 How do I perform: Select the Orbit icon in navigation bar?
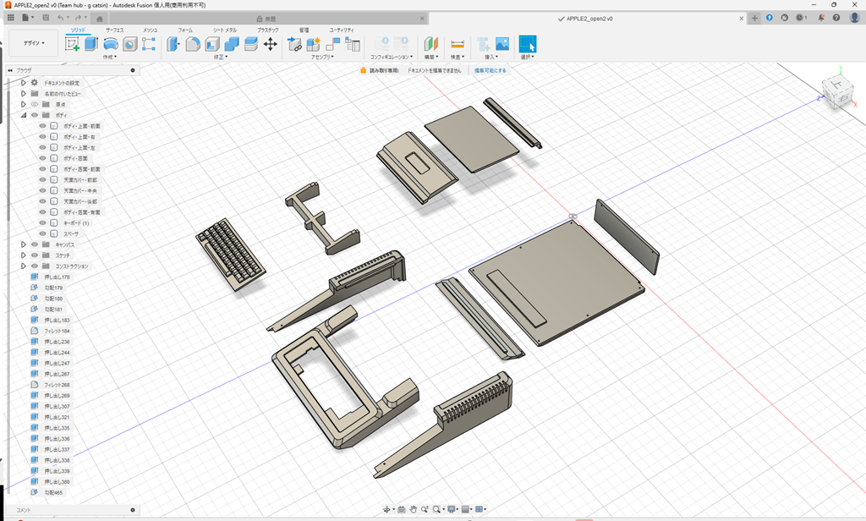pyautogui.click(x=387, y=509)
